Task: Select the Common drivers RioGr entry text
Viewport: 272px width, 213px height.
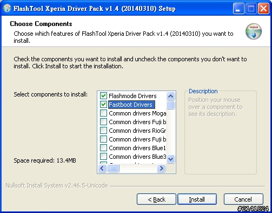Action: pyautogui.click(x=137, y=131)
